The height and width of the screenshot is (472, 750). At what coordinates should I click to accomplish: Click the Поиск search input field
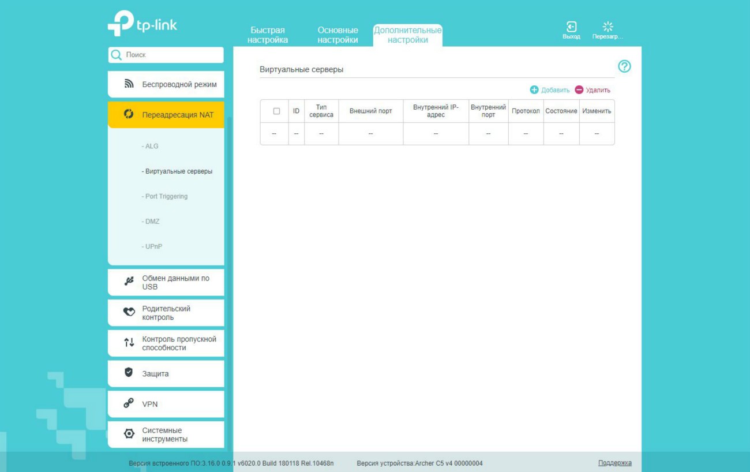(x=172, y=55)
